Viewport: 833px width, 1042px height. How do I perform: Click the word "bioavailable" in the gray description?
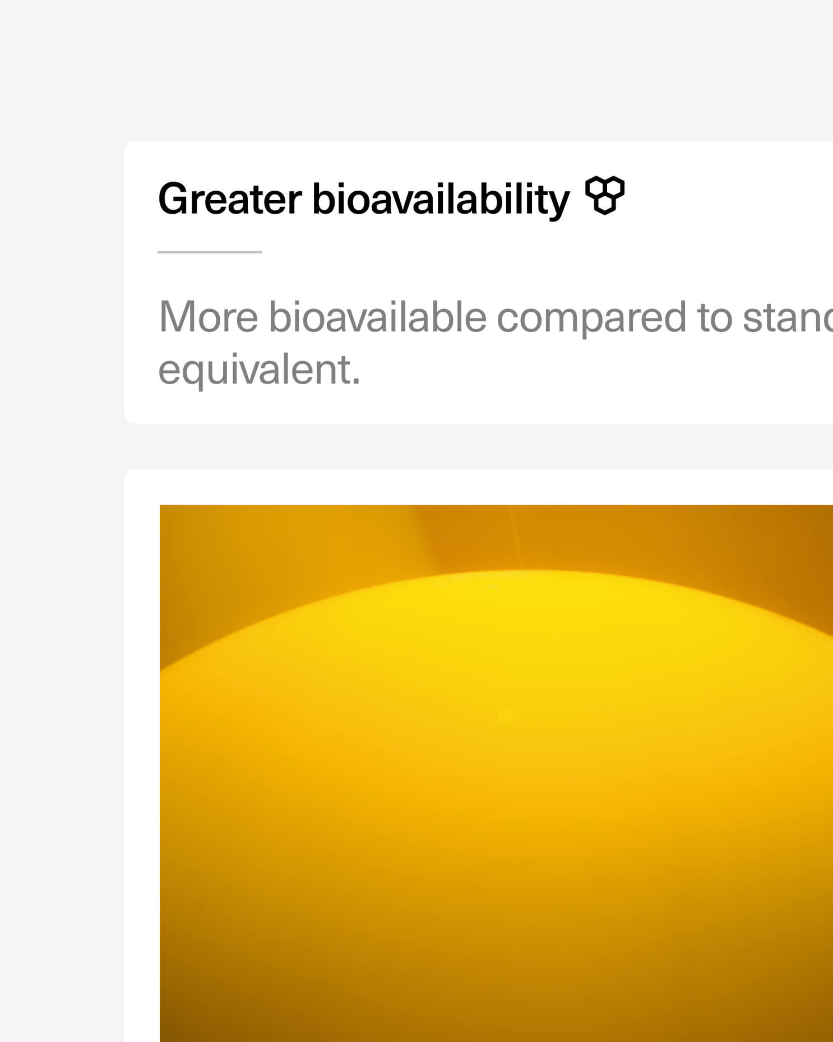tap(377, 317)
